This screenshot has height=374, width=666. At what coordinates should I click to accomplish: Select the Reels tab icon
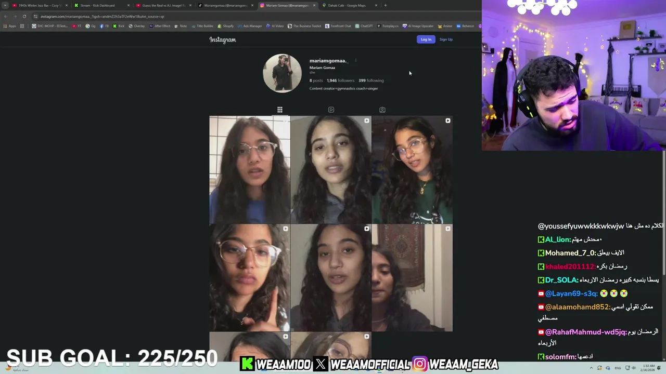click(331, 110)
